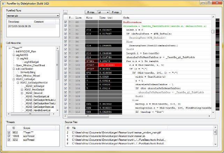Click the code overview heatmap strip
The image size is (224, 153).
coord(217,64)
